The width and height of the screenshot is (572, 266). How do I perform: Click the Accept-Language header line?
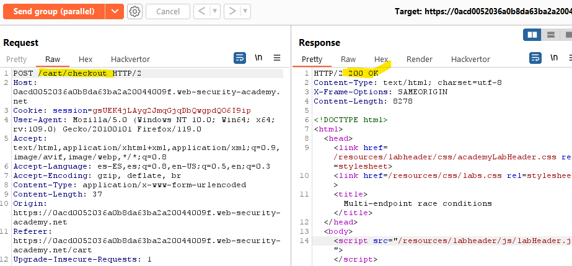[x=141, y=166]
